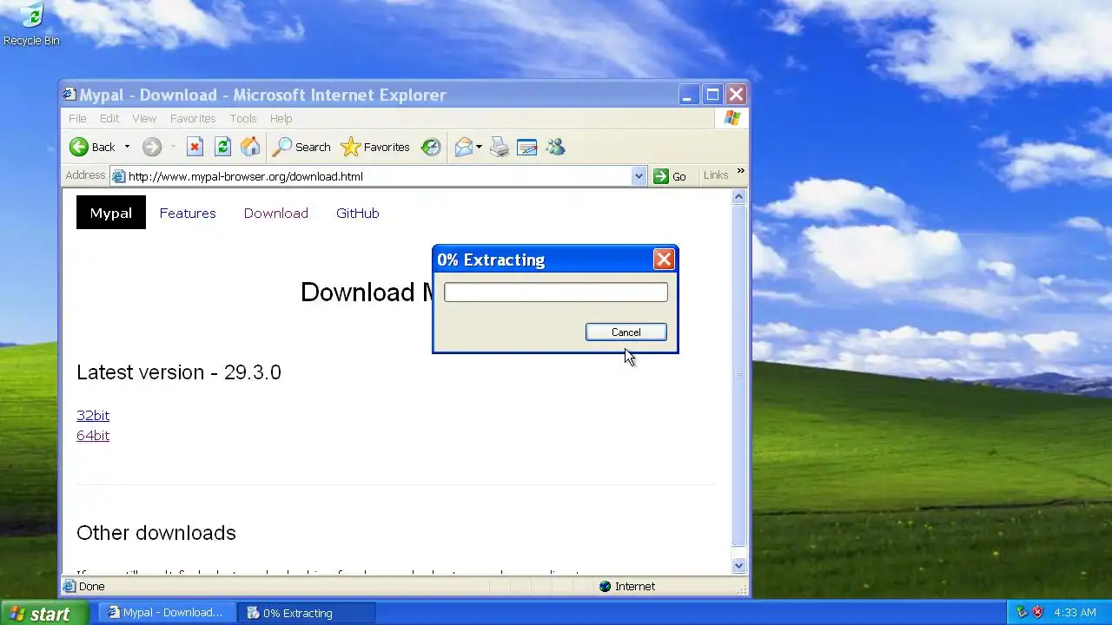
Task: Click the History icon
Action: [x=431, y=147]
